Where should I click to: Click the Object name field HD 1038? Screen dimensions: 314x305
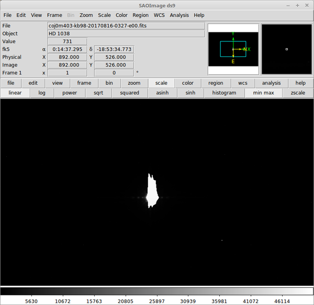[126, 33]
